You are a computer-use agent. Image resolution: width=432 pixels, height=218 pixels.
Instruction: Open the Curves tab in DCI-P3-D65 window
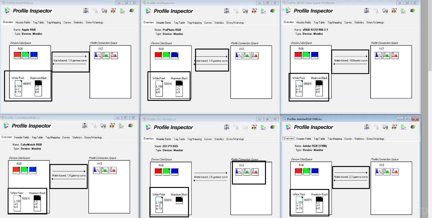tap(208, 139)
